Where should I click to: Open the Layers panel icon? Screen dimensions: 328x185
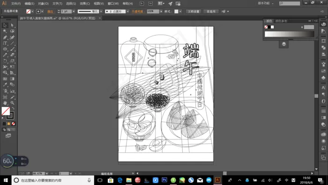(x=283, y=44)
